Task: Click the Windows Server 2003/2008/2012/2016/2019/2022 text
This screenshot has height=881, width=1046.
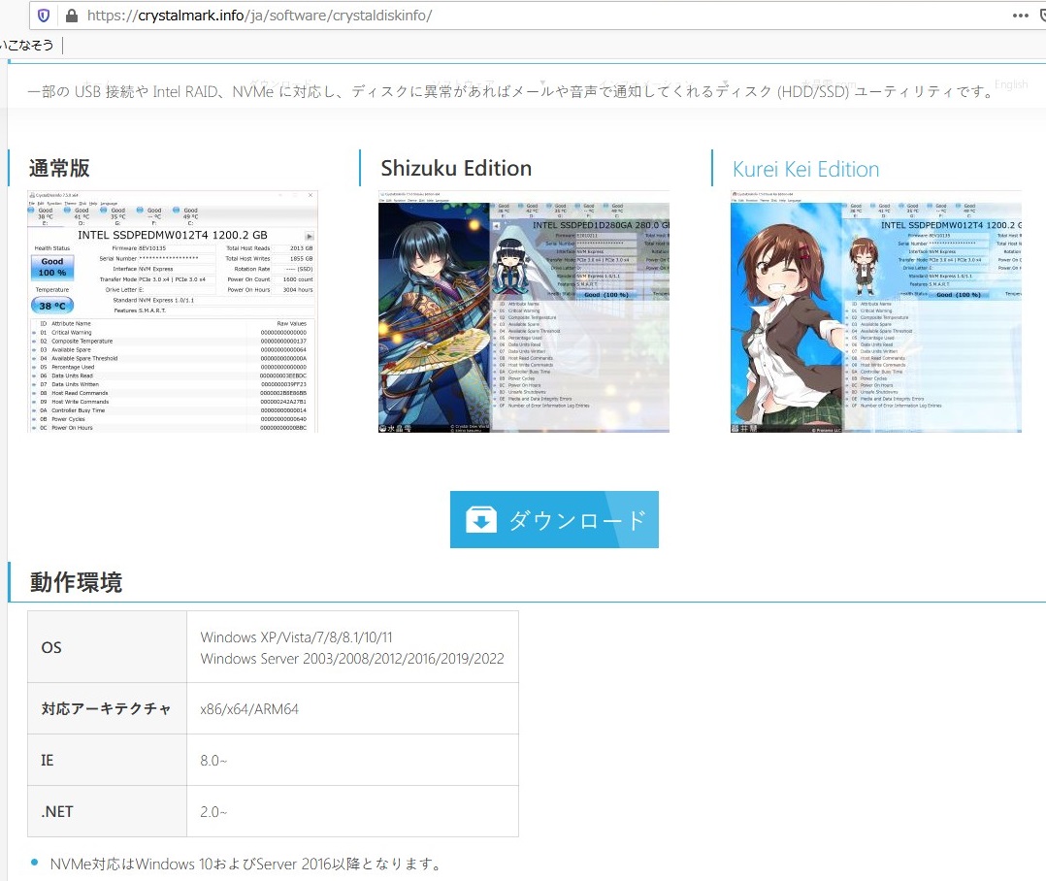Action: point(352,658)
